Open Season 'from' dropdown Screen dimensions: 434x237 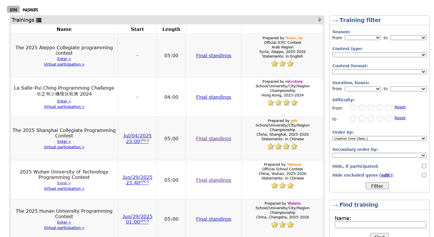point(363,38)
